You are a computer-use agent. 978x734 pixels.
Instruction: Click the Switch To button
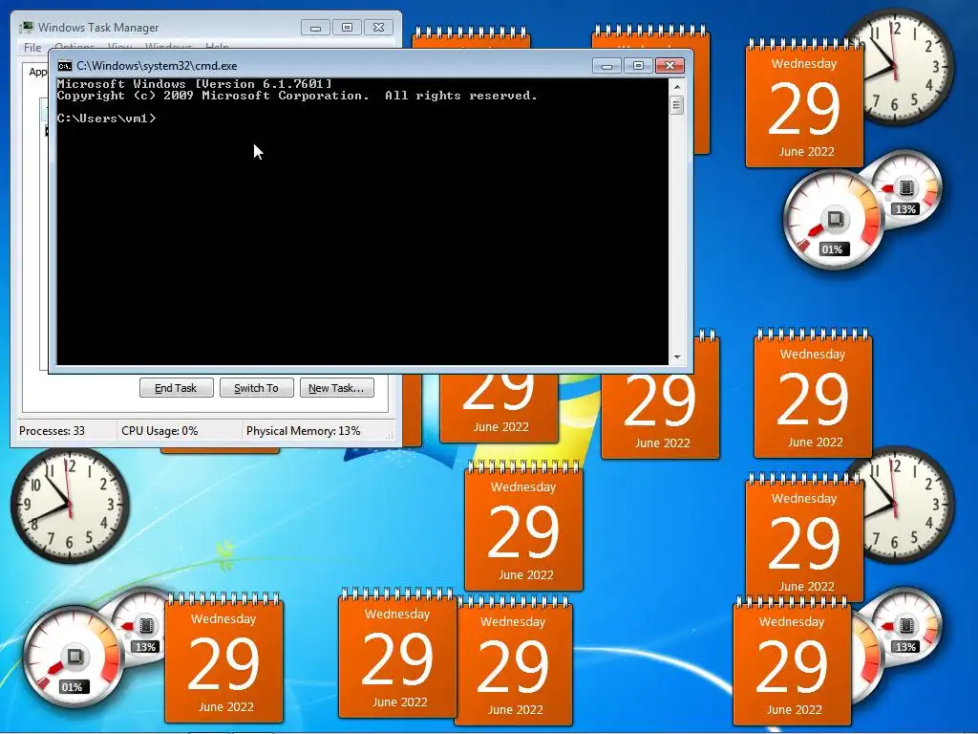click(x=256, y=388)
